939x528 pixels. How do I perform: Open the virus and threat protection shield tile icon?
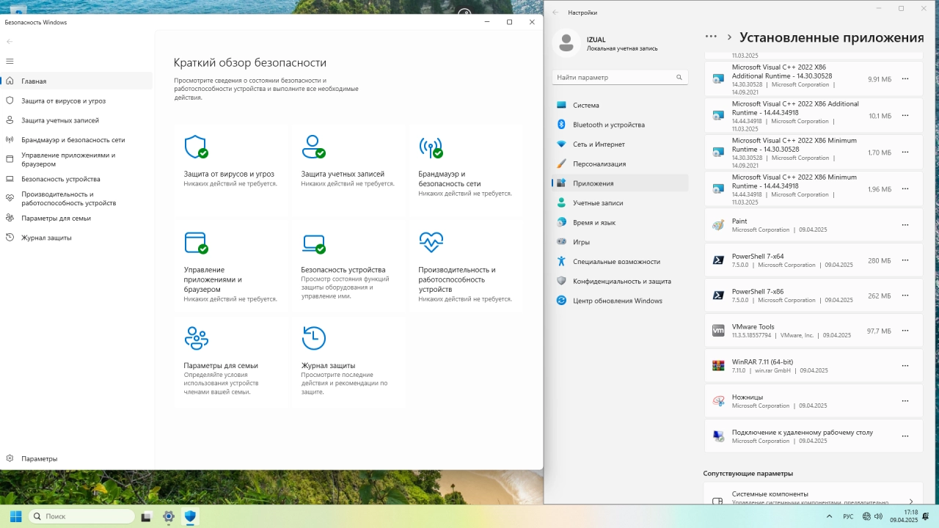[x=196, y=147]
